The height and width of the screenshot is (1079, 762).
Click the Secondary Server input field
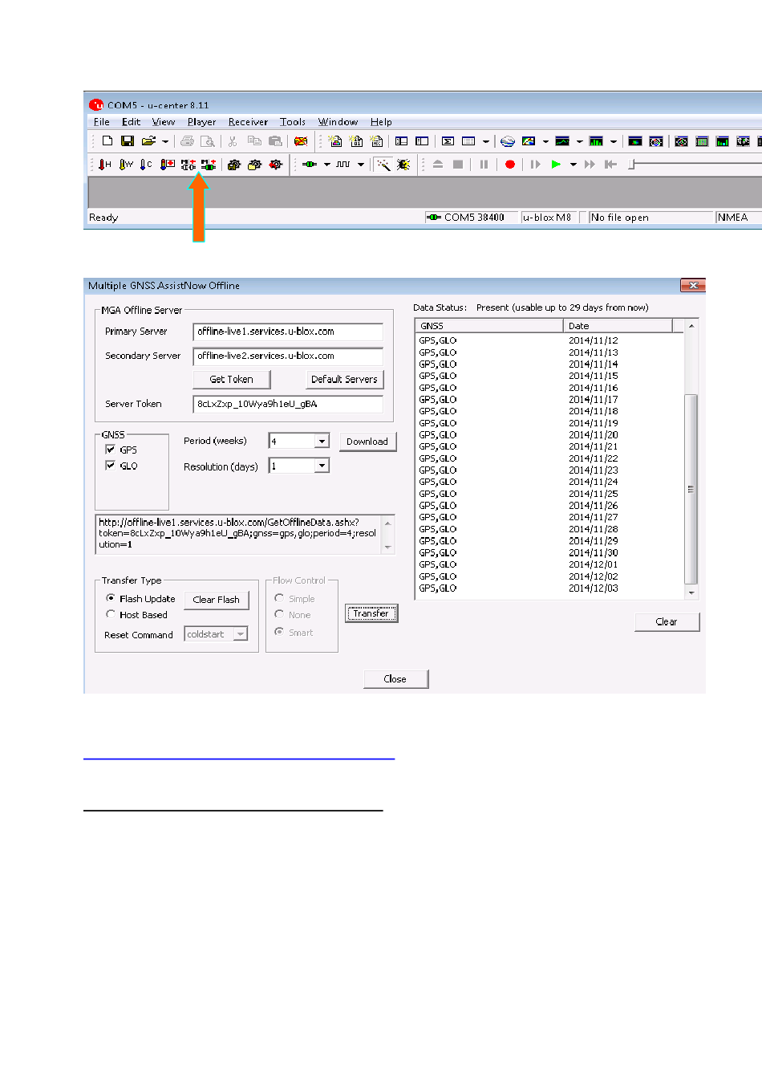pyautogui.click(x=288, y=356)
